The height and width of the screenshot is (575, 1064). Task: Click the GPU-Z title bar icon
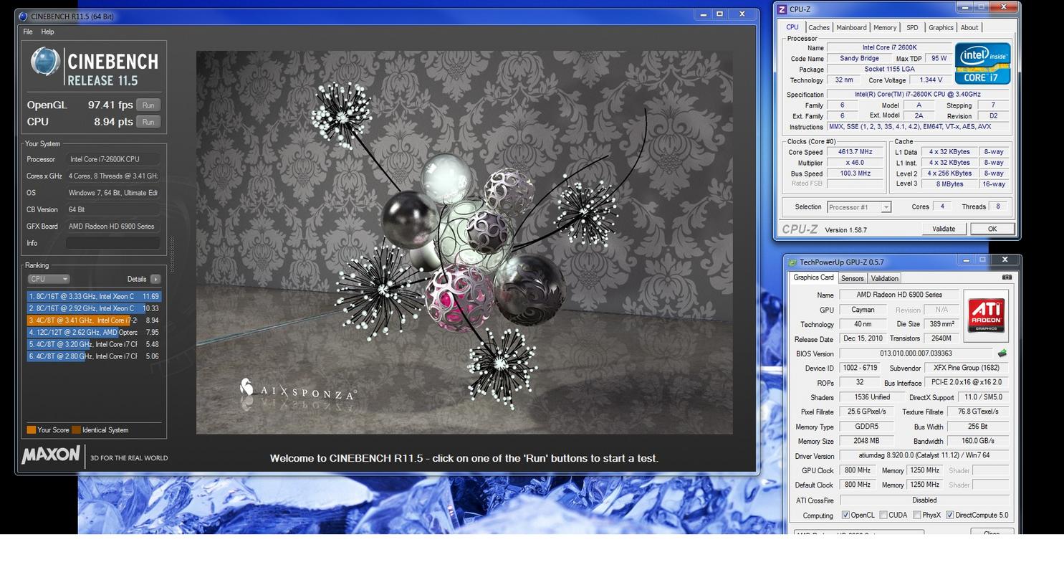coord(792,262)
